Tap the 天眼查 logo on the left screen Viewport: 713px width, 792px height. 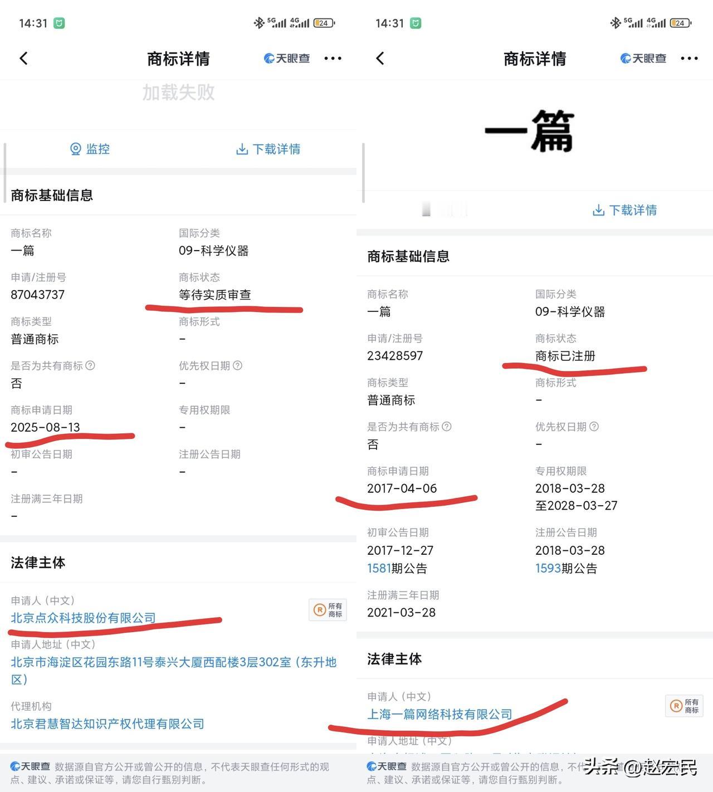click(287, 58)
